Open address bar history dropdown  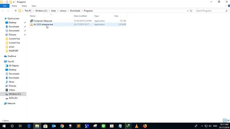pyautogui.click(x=188, y=11)
